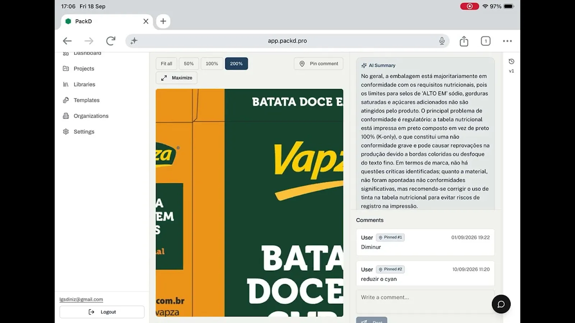The width and height of the screenshot is (575, 323).
Task: Click the Dashboard sidebar item
Action: (x=87, y=53)
